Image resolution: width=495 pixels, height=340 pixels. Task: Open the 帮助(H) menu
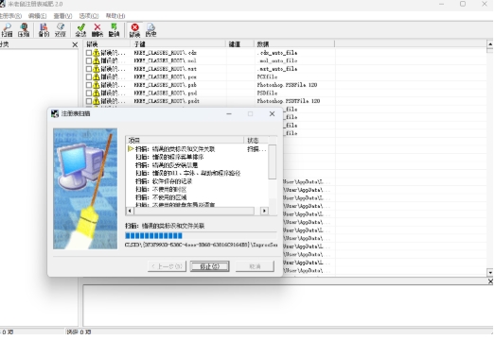pyautogui.click(x=115, y=16)
